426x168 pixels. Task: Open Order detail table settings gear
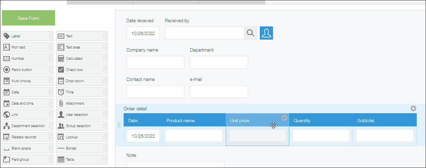[413, 109]
